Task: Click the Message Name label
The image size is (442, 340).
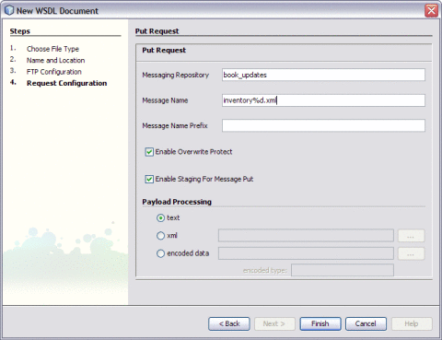Action: coord(165,100)
